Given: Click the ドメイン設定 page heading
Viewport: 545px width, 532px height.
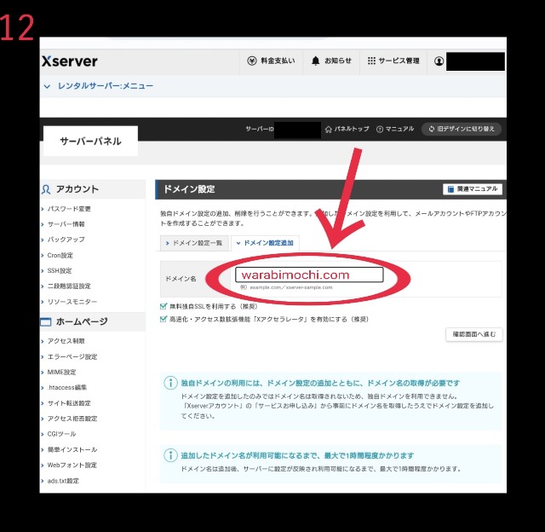Looking at the screenshot, I should [189, 189].
